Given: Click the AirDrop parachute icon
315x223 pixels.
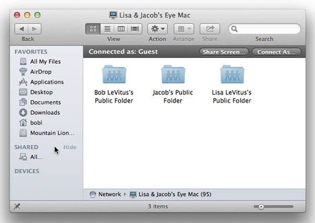Looking at the screenshot, I should click(23, 71).
